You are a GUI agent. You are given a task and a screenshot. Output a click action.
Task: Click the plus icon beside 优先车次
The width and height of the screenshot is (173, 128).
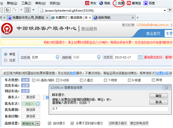tap(38, 104)
